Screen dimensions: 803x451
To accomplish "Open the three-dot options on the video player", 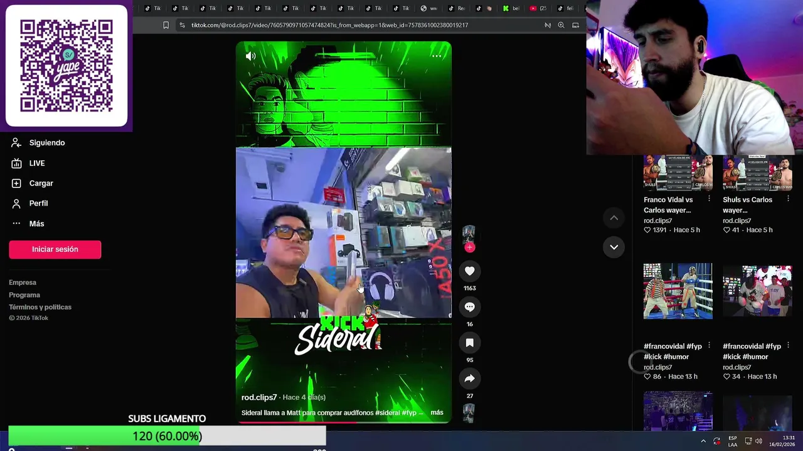I will click(x=437, y=56).
